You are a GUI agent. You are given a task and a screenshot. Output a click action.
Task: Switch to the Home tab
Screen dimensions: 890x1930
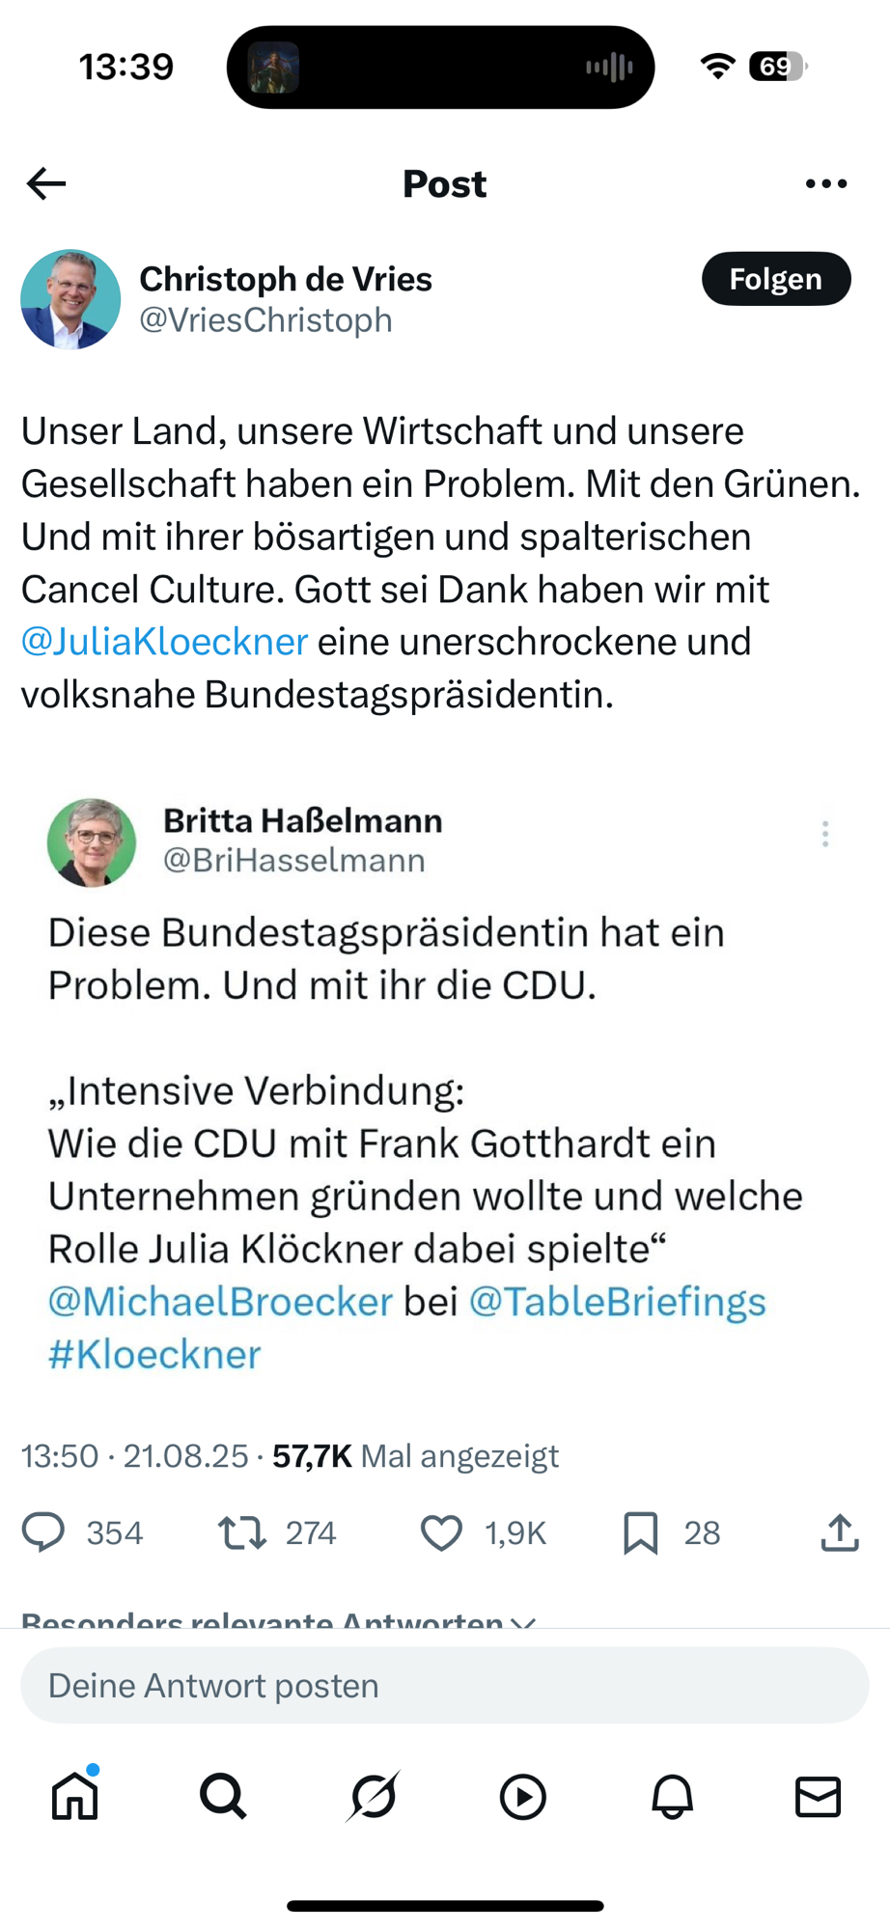(75, 1796)
